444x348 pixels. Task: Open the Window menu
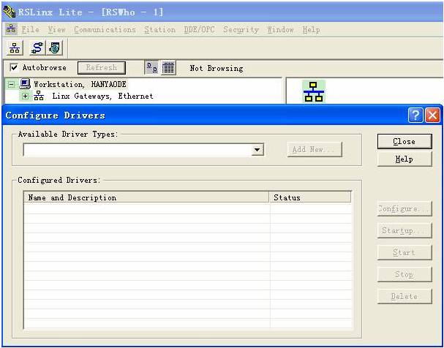pyautogui.click(x=280, y=29)
